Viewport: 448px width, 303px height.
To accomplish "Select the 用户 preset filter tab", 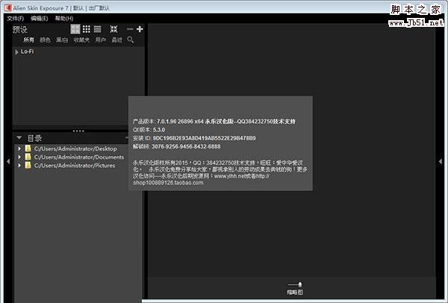I will pyautogui.click(x=101, y=40).
